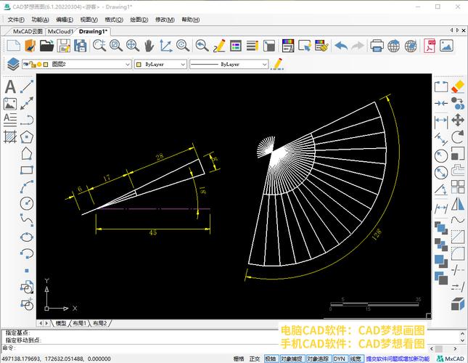
Task: Select the polygon drawing tool
Action: [x=27, y=137]
